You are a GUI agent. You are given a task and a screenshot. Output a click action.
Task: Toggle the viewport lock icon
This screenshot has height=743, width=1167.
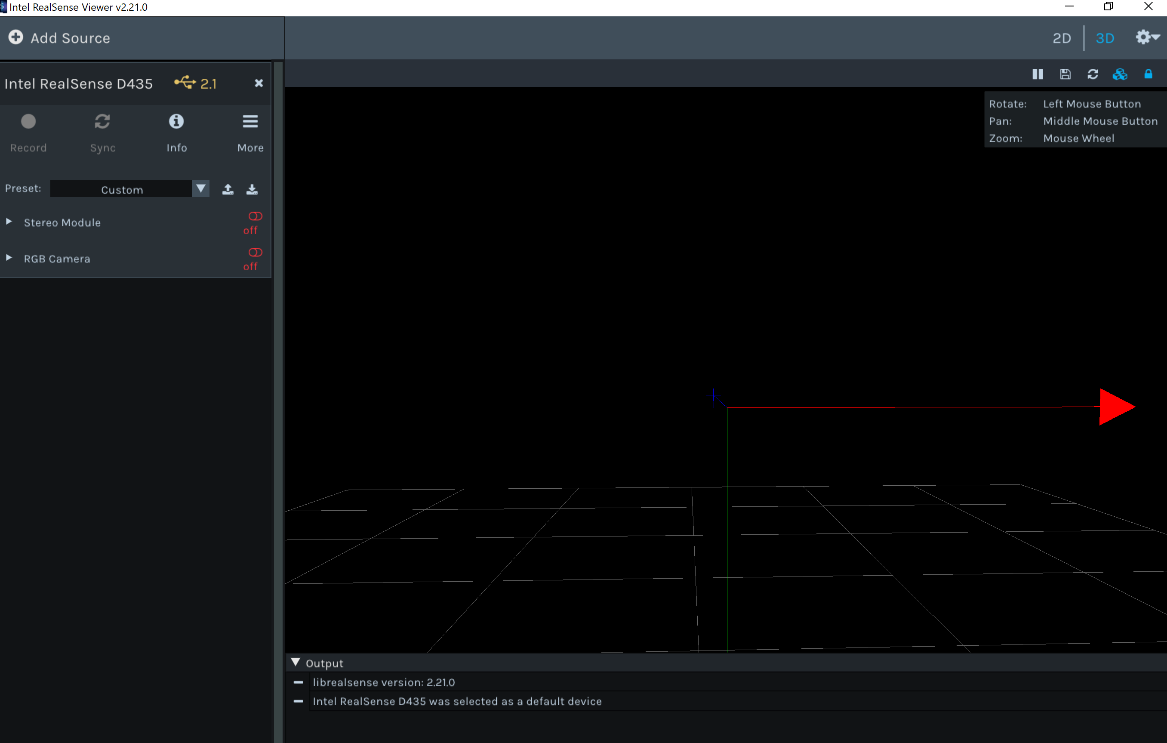click(1149, 74)
